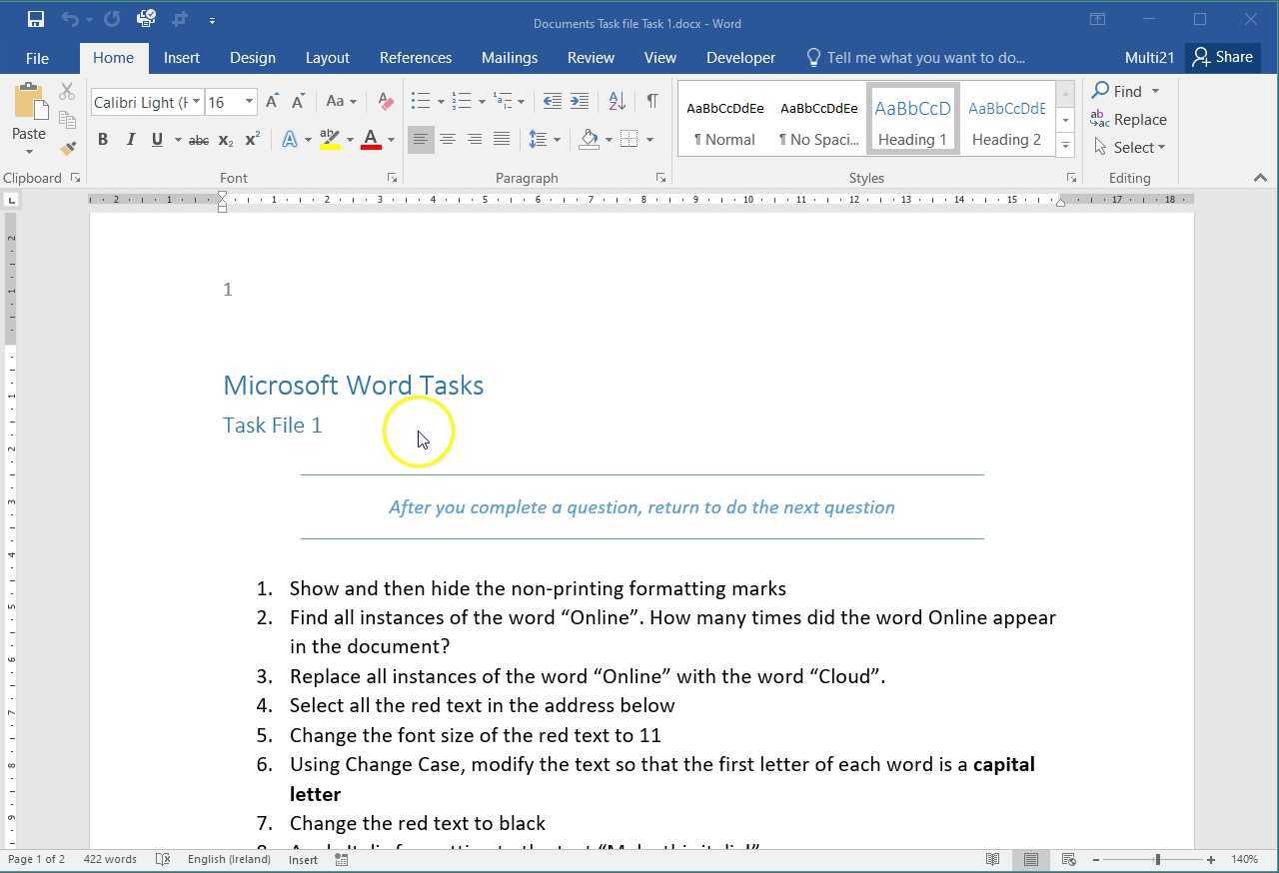Image resolution: width=1279 pixels, height=873 pixels.
Task: Decrease the paragraph indent
Action: pyautogui.click(x=552, y=102)
